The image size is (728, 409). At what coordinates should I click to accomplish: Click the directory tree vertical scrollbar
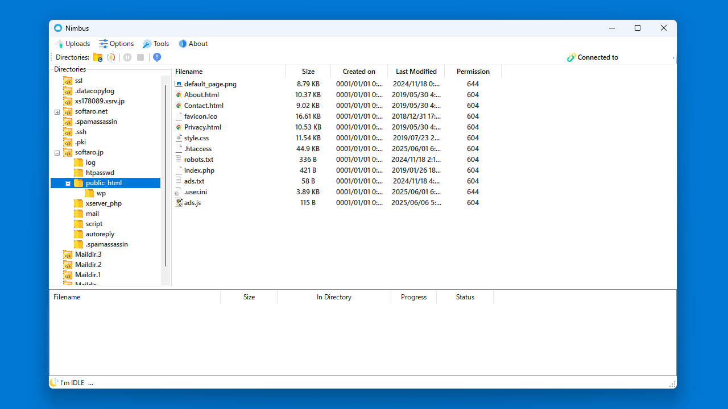coord(166,176)
